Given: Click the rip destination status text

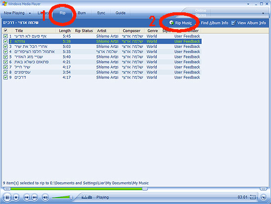Looking at the screenshot, I should coord(76,183).
